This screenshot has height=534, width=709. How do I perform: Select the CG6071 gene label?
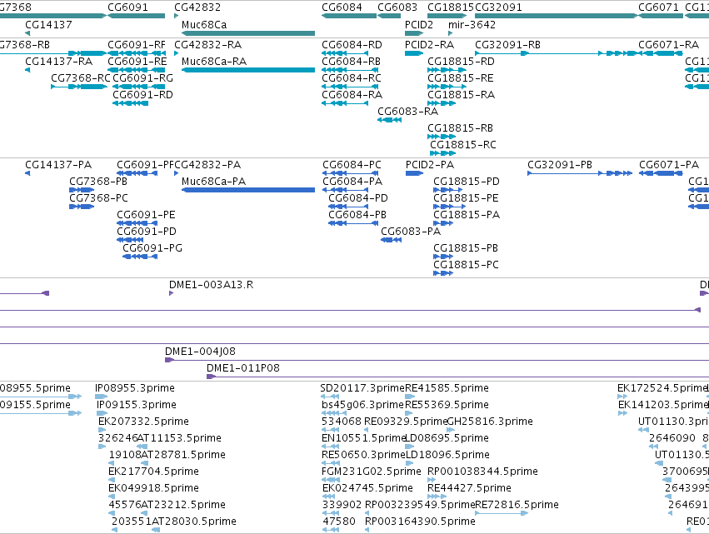[x=658, y=7]
